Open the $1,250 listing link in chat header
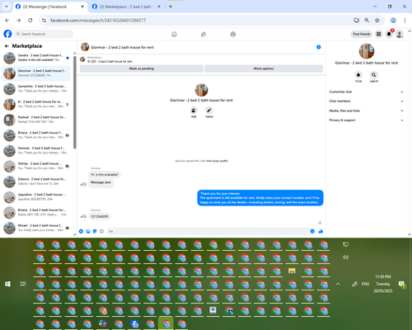 tap(110, 61)
